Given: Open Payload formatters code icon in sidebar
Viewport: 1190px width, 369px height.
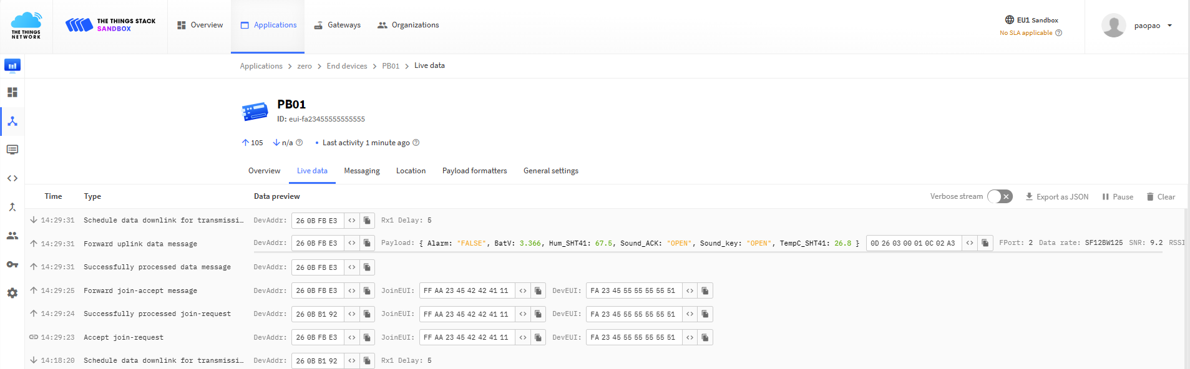Looking at the screenshot, I should pos(12,178).
